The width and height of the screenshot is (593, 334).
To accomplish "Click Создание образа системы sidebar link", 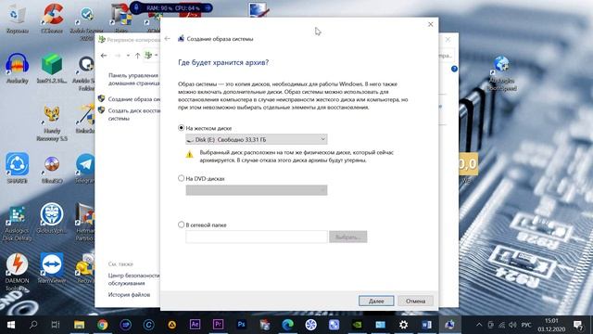I will pyautogui.click(x=134, y=99).
